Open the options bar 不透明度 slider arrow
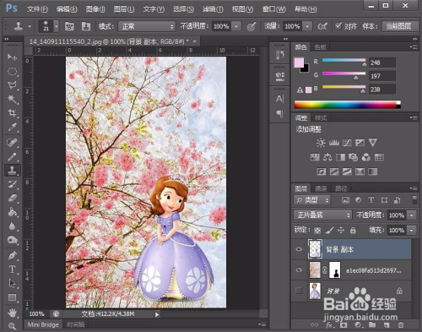Screen dimensions: 422x332 click(x=236, y=26)
